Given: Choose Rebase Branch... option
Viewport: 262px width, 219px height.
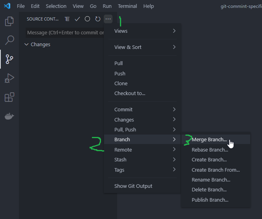Looking at the screenshot, I should coord(210,150).
